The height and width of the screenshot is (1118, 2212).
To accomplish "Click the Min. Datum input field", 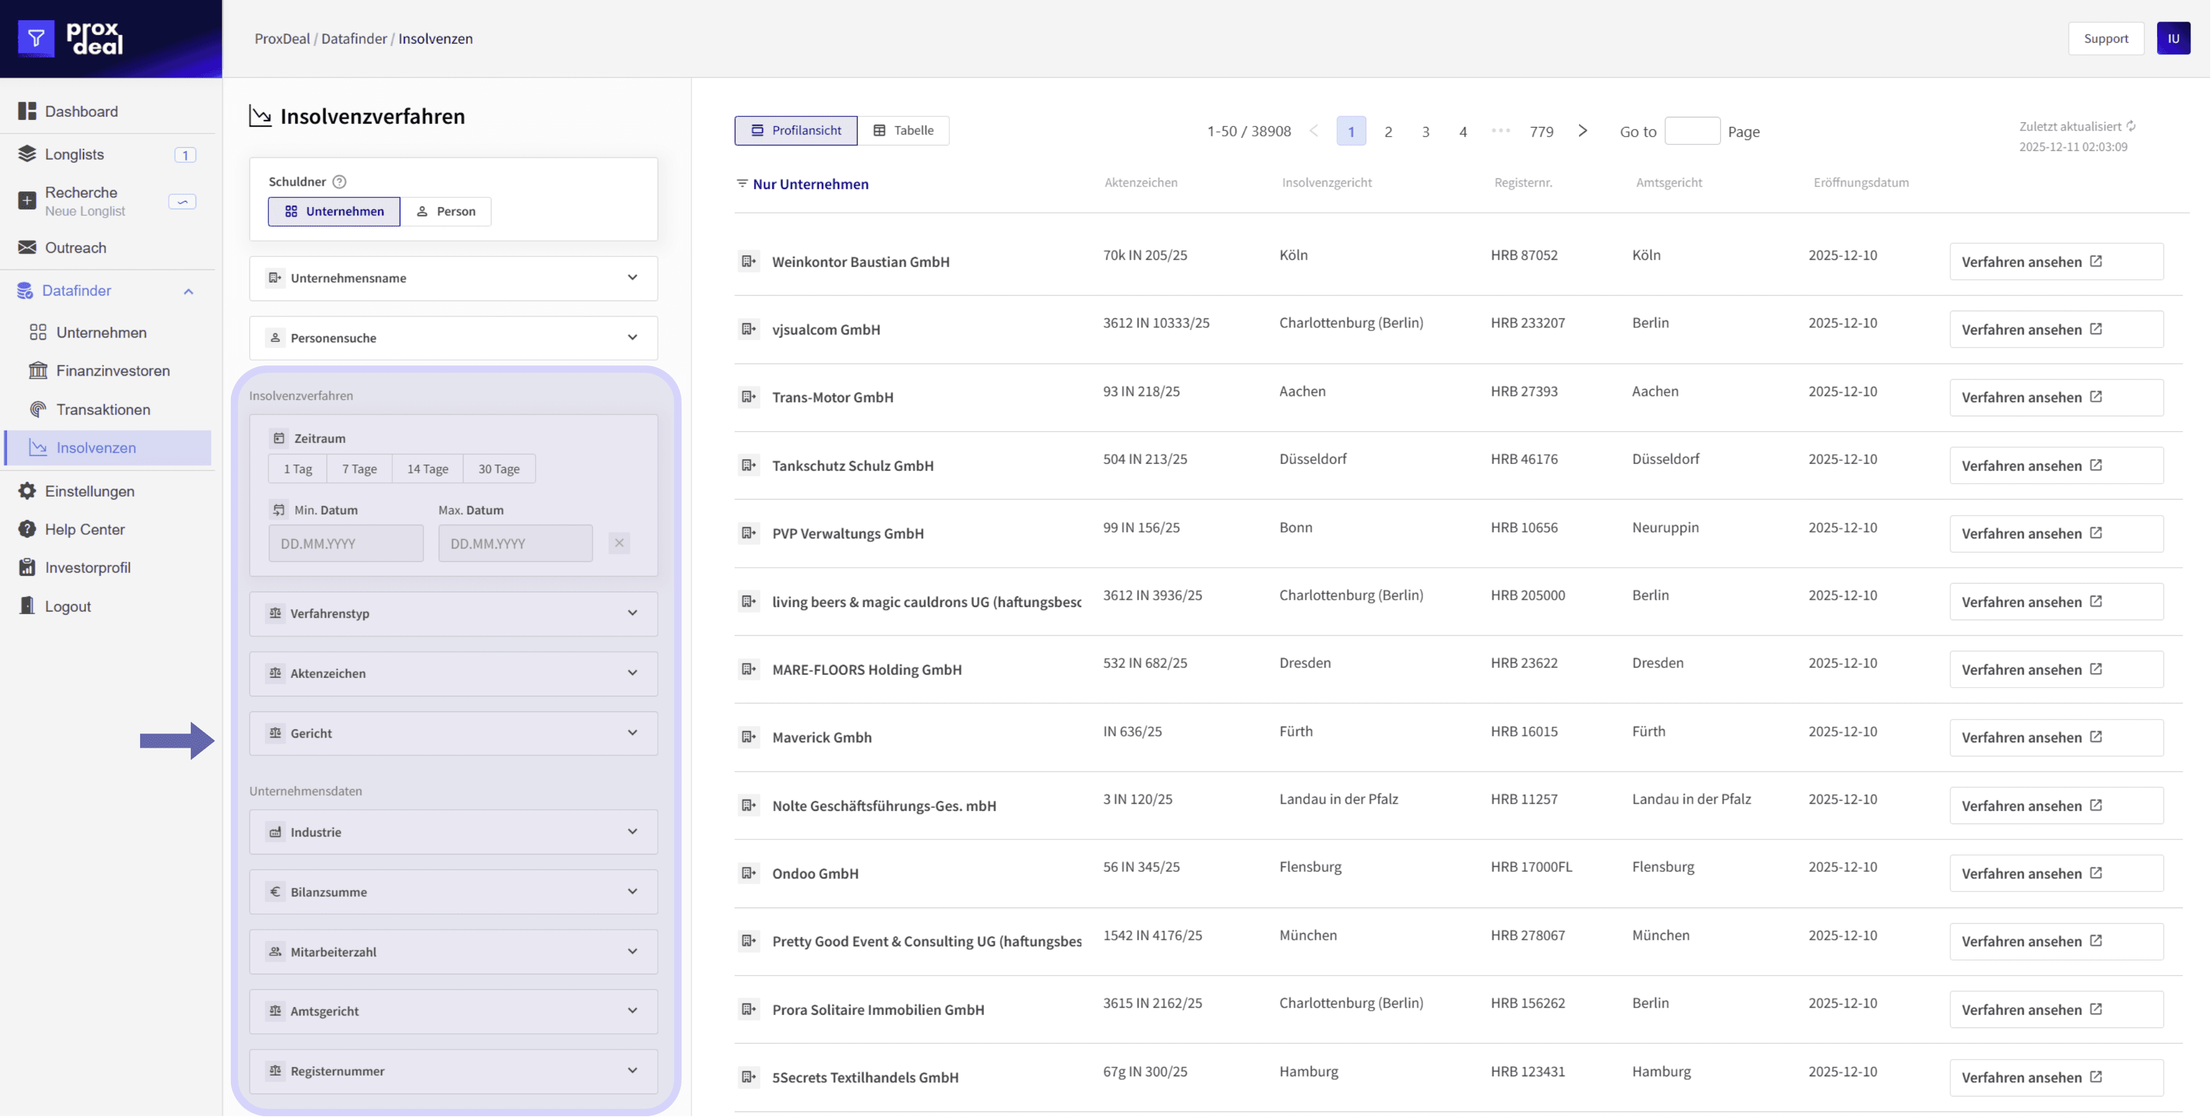I will (x=346, y=544).
